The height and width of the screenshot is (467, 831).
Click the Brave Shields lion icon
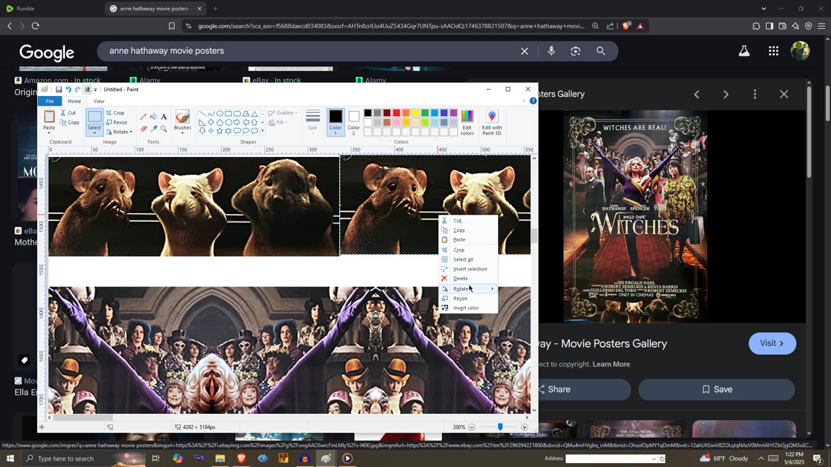tap(626, 26)
